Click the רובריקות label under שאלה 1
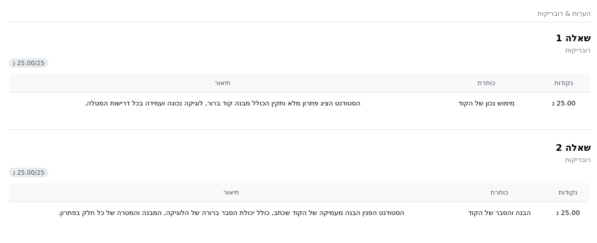Image resolution: width=597 pixels, height=243 pixels. tap(578, 50)
